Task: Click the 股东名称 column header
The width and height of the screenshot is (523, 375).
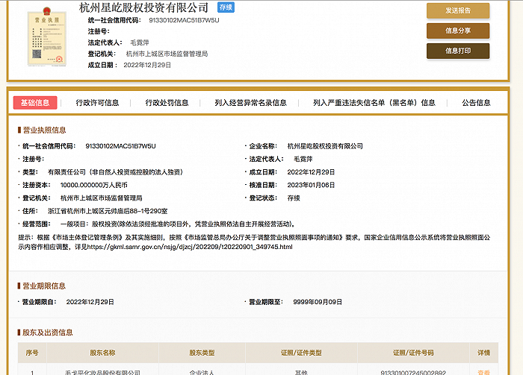Action: (103, 353)
